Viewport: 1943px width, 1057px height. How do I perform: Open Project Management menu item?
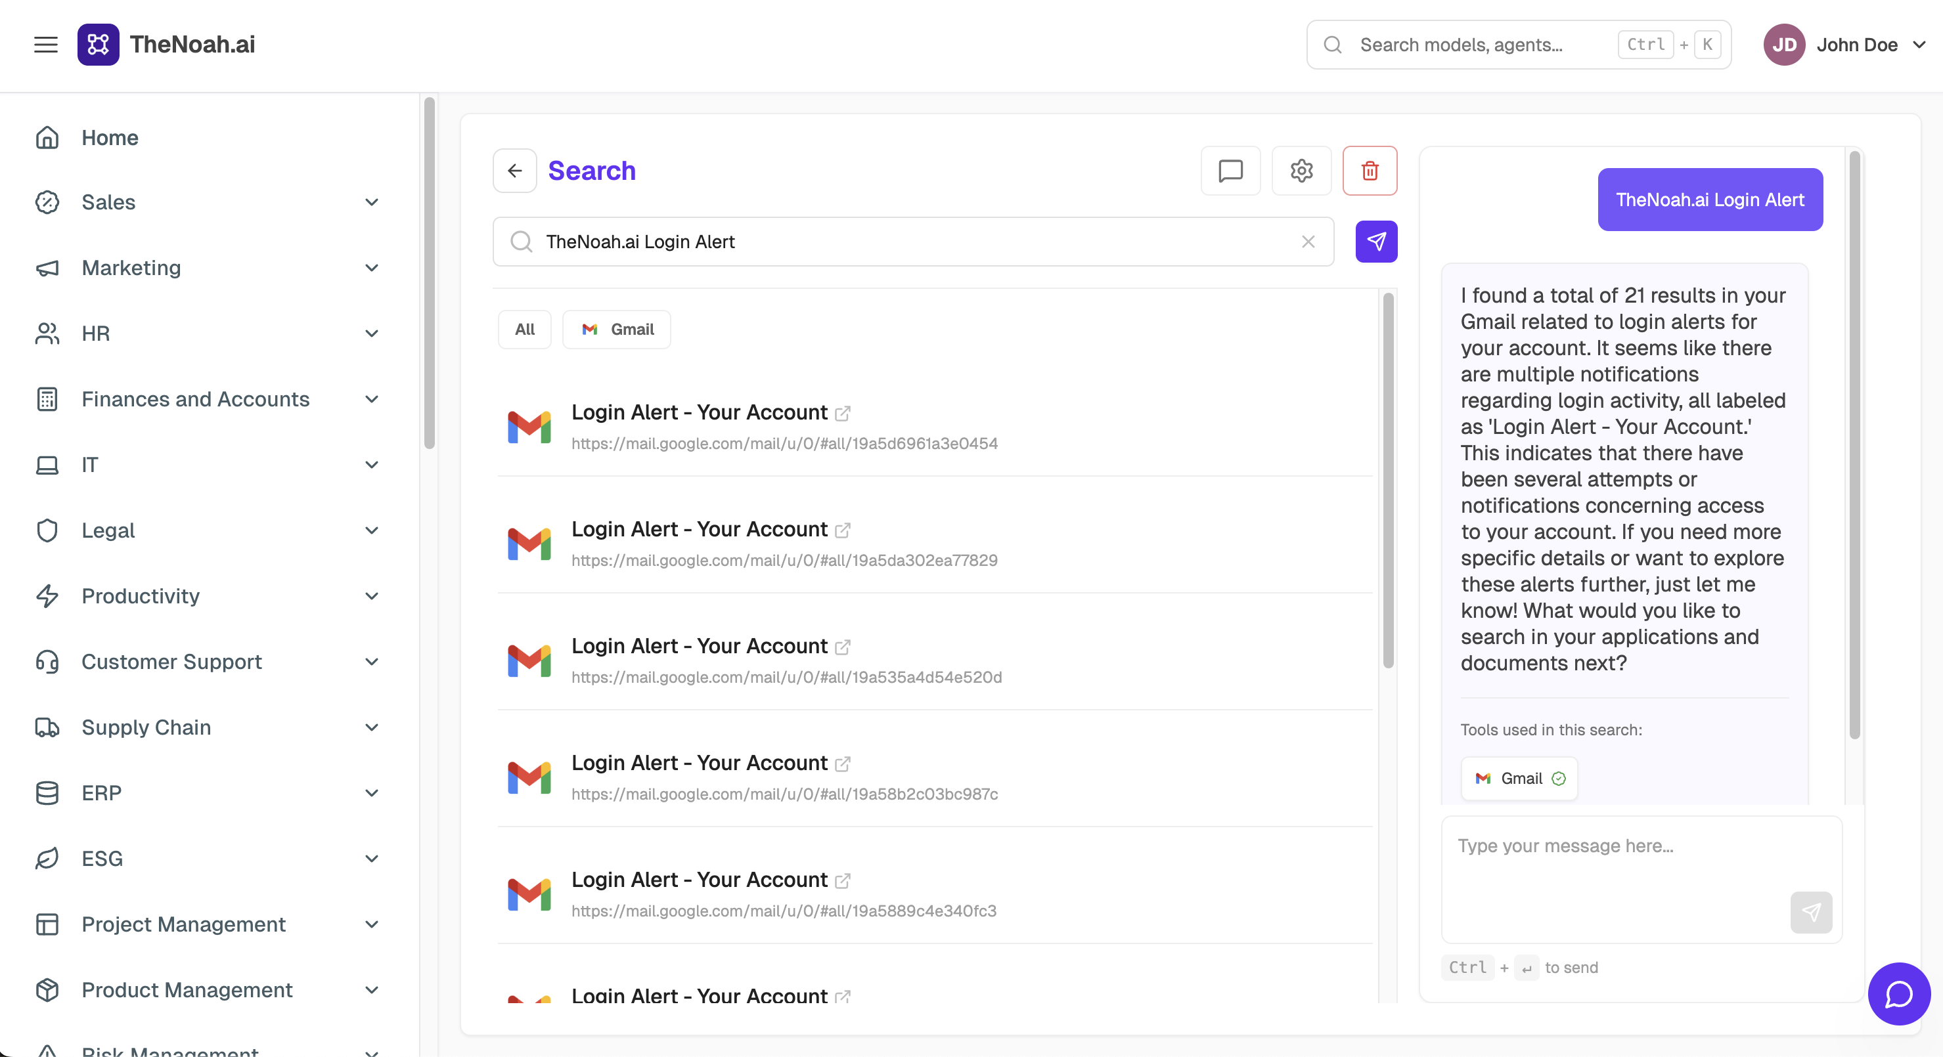pyautogui.click(x=183, y=924)
